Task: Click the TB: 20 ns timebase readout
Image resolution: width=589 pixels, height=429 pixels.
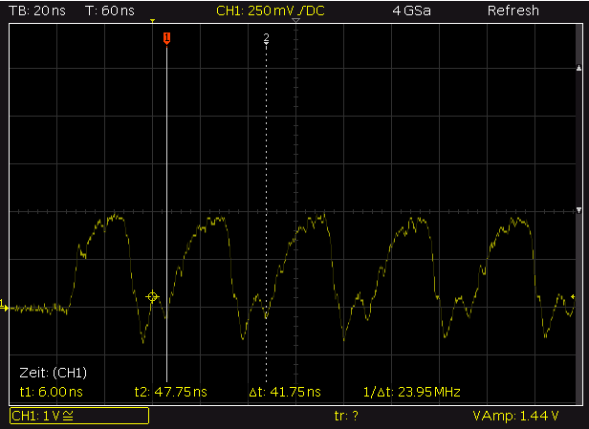Action: tap(37, 11)
